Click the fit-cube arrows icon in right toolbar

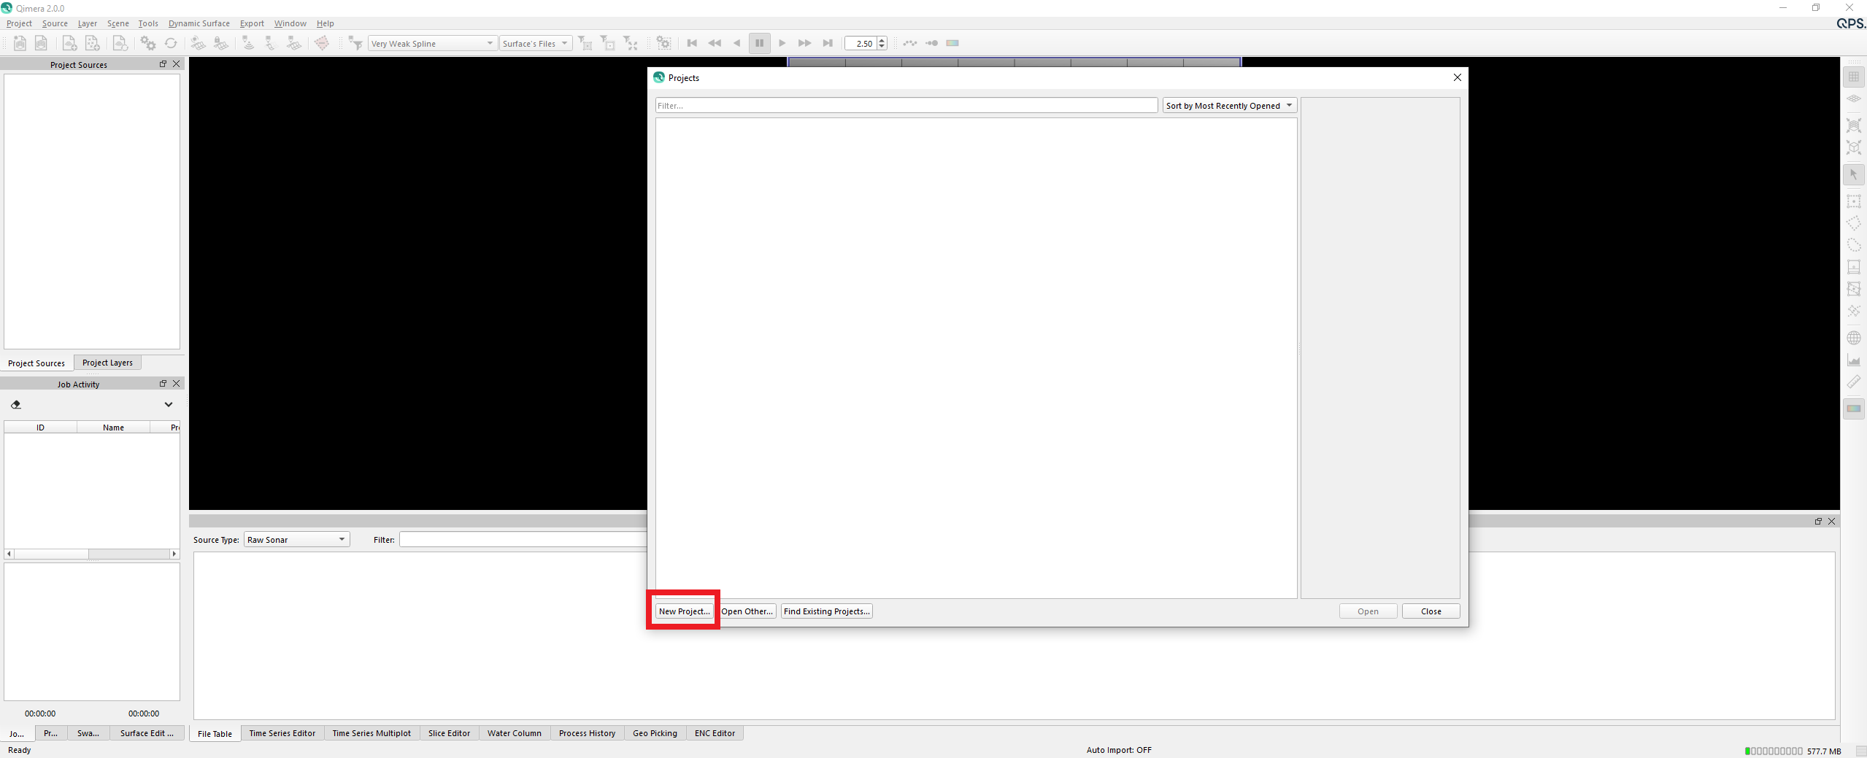[1854, 147]
